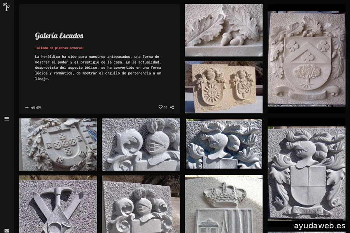Like the gallery with the heart icon
Screen dimensions: 350x233
pyautogui.click(x=161, y=107)
